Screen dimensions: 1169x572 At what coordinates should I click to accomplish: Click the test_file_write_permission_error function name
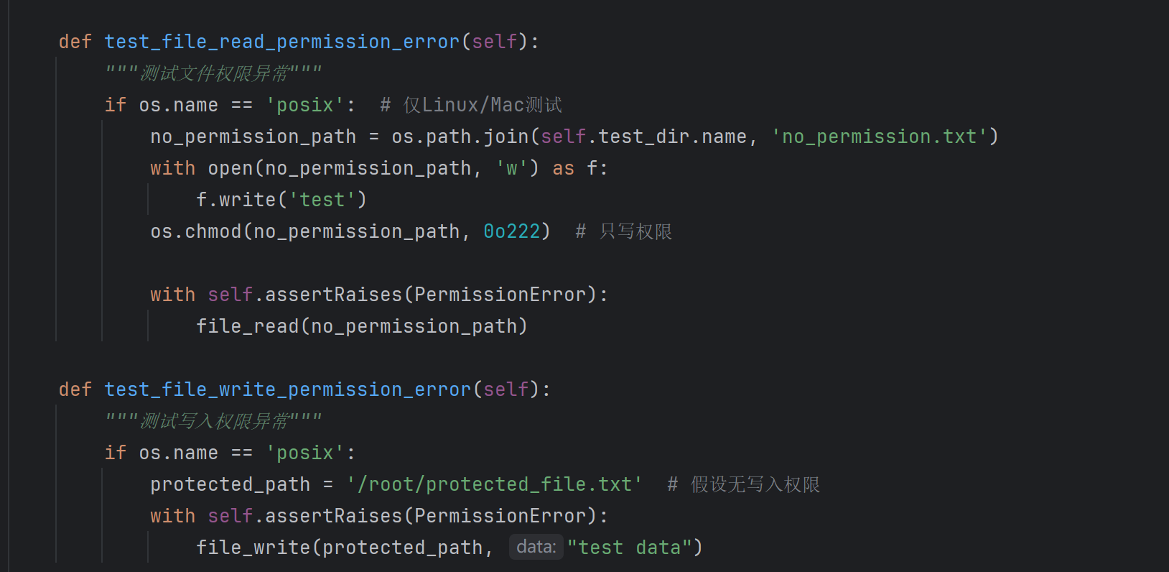pyautogui.click(x=287, y=389)
